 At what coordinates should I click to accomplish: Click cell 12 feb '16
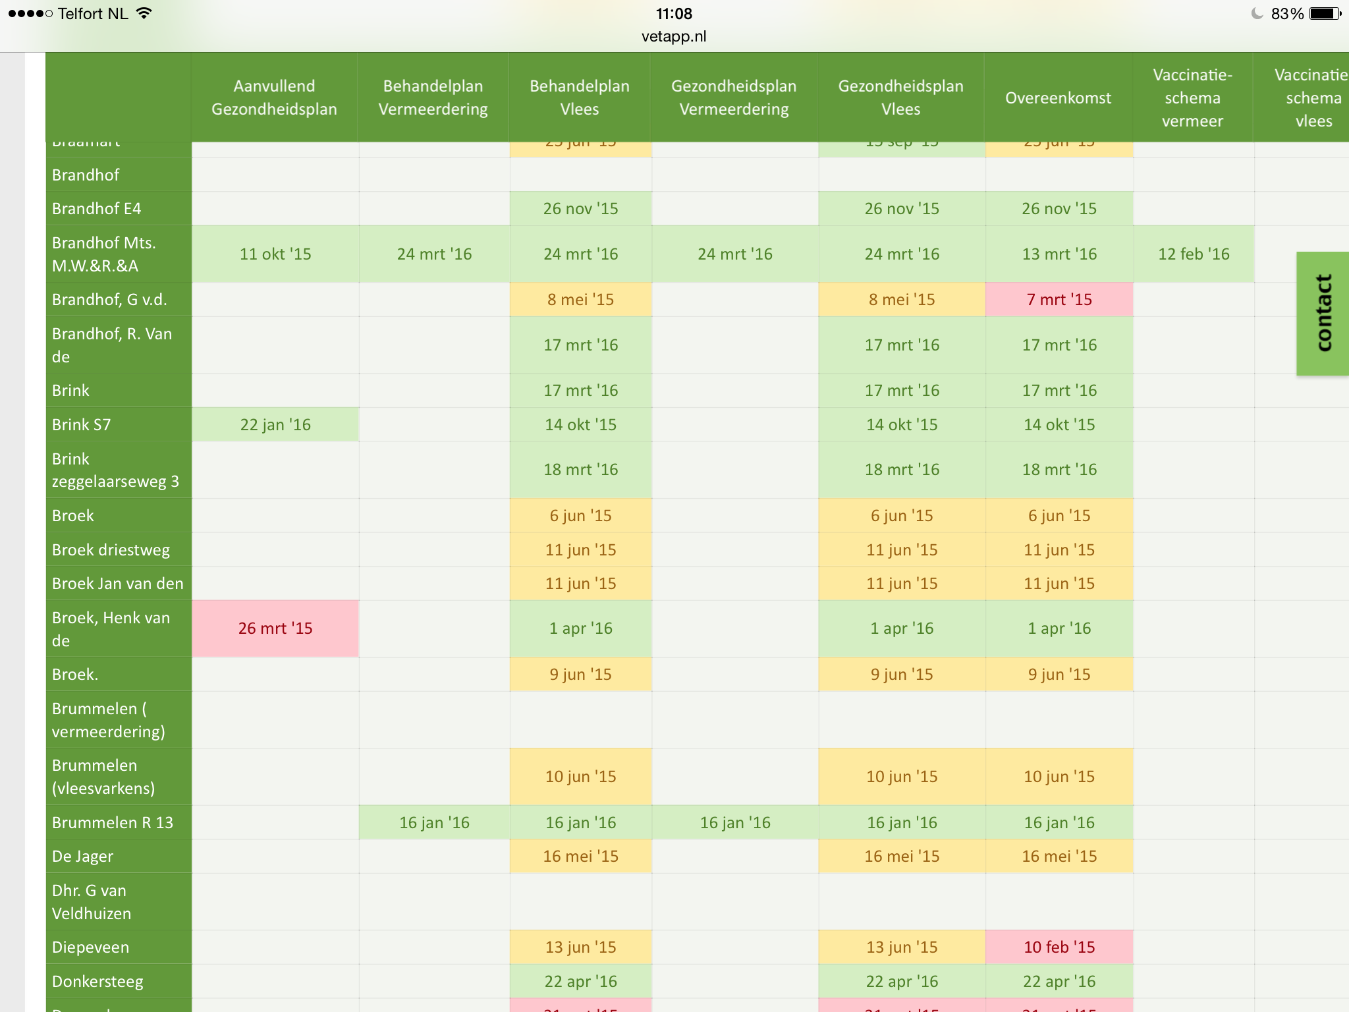[x=1194, y=254]
